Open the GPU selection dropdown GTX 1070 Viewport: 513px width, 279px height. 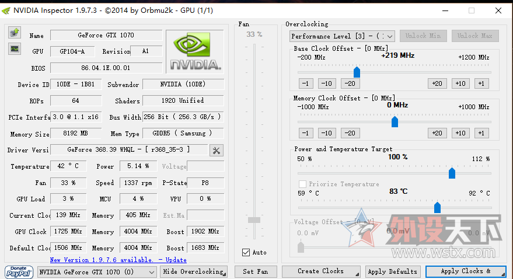[96, 272]
